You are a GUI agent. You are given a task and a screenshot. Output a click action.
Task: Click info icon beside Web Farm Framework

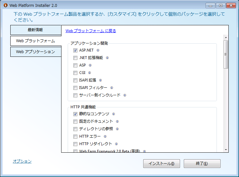144,151
